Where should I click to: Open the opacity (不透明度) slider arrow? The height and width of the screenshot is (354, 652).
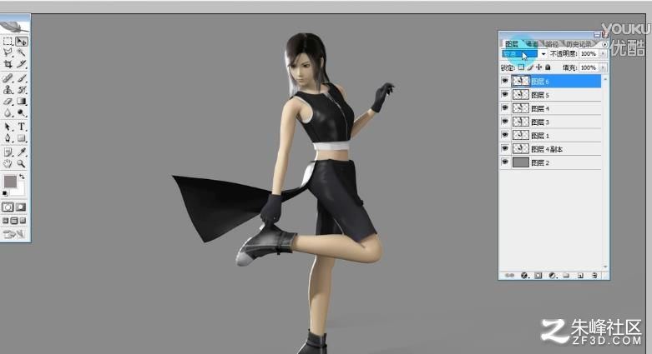[603, 54]
